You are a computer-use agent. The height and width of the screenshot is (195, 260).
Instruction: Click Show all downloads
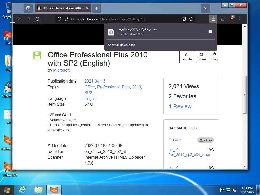(x=121, y=45)
